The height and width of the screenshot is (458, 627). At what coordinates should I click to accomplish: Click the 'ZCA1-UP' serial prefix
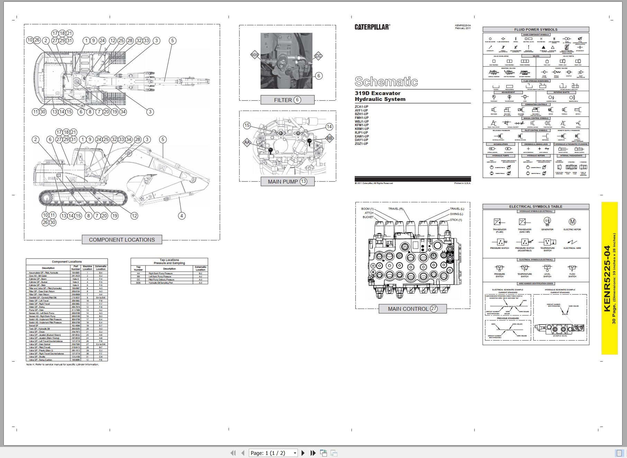click(362, 107)
